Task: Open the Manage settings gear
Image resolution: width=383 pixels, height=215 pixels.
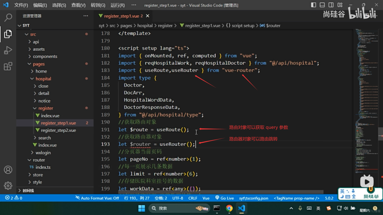Action: [x=8, y=186]
